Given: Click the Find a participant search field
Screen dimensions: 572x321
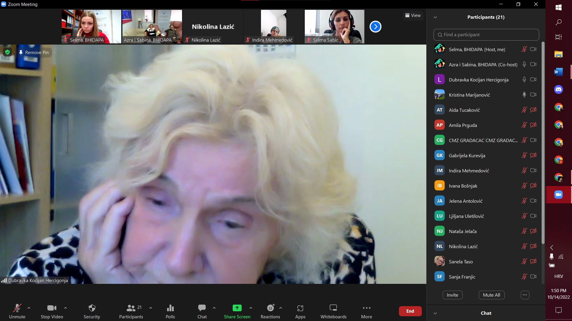Looking at the screenshot, I should point(486,35).
